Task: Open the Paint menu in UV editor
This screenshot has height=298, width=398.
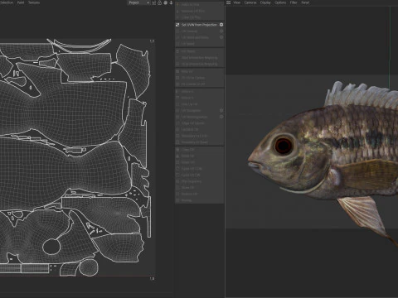Action: pos(21,2)
